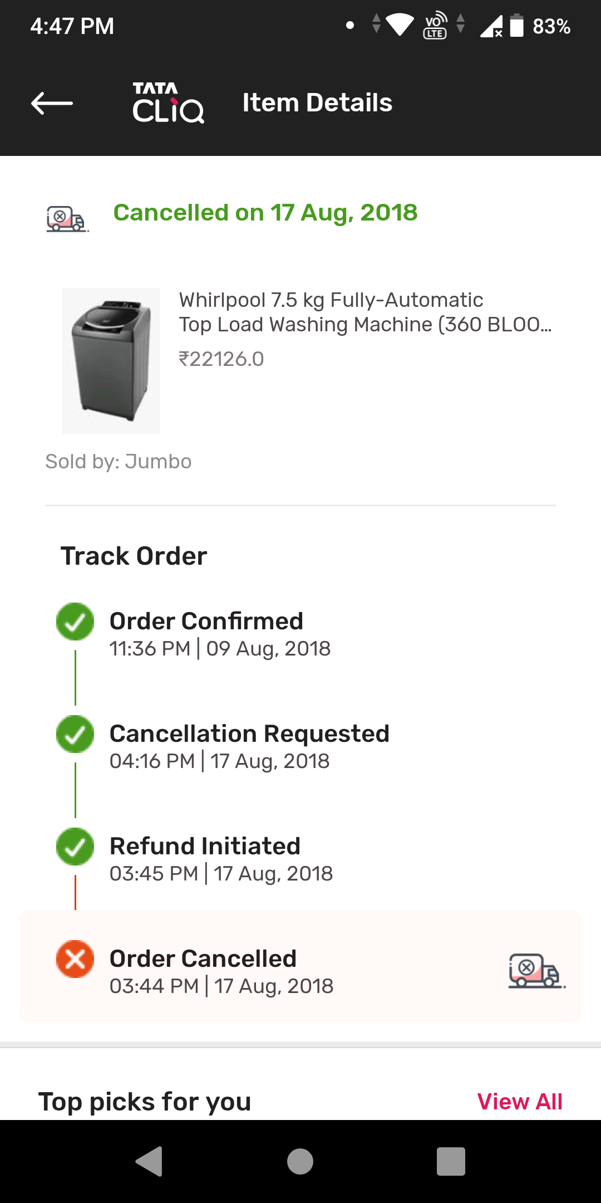Tap the Tata CLiQ logo
Screen dimensions: 601x1203
pos(168,103)
